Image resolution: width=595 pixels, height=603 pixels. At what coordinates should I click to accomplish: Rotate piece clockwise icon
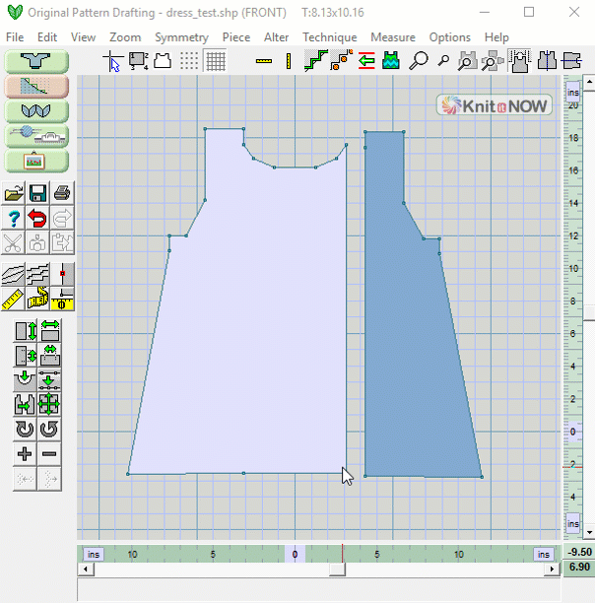tap(26, 430)
